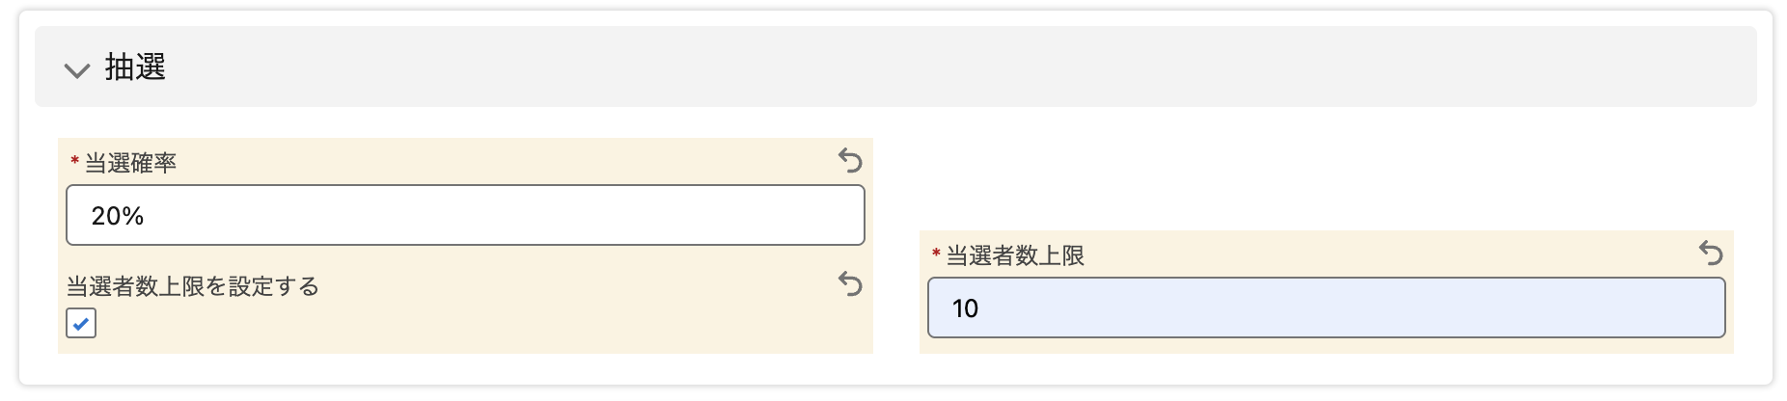The width and height of the screenshot is (1787, 401).
Task: Revert 当選者数上限を設定する checkbox change
Action: [850, 283]
